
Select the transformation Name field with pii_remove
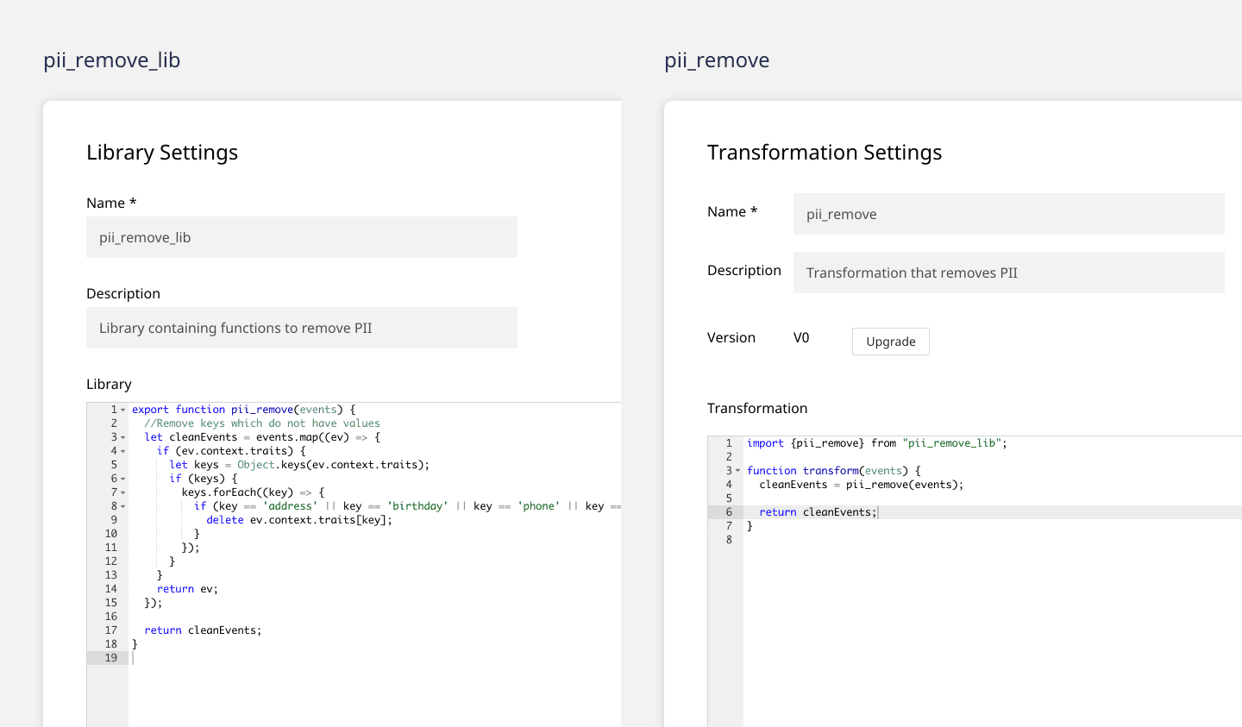click(1008, 214)
